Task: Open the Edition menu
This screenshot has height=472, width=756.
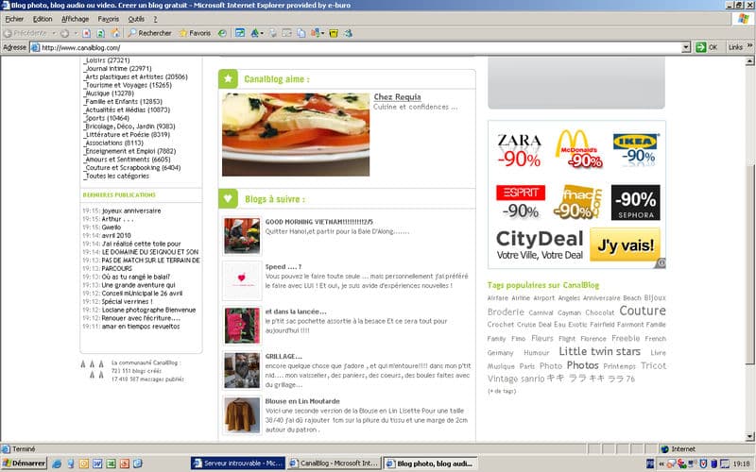Action: tap(43, 19)
